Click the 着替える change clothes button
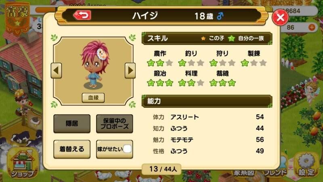This screenshot has width=323, height=182. (72, 149)
